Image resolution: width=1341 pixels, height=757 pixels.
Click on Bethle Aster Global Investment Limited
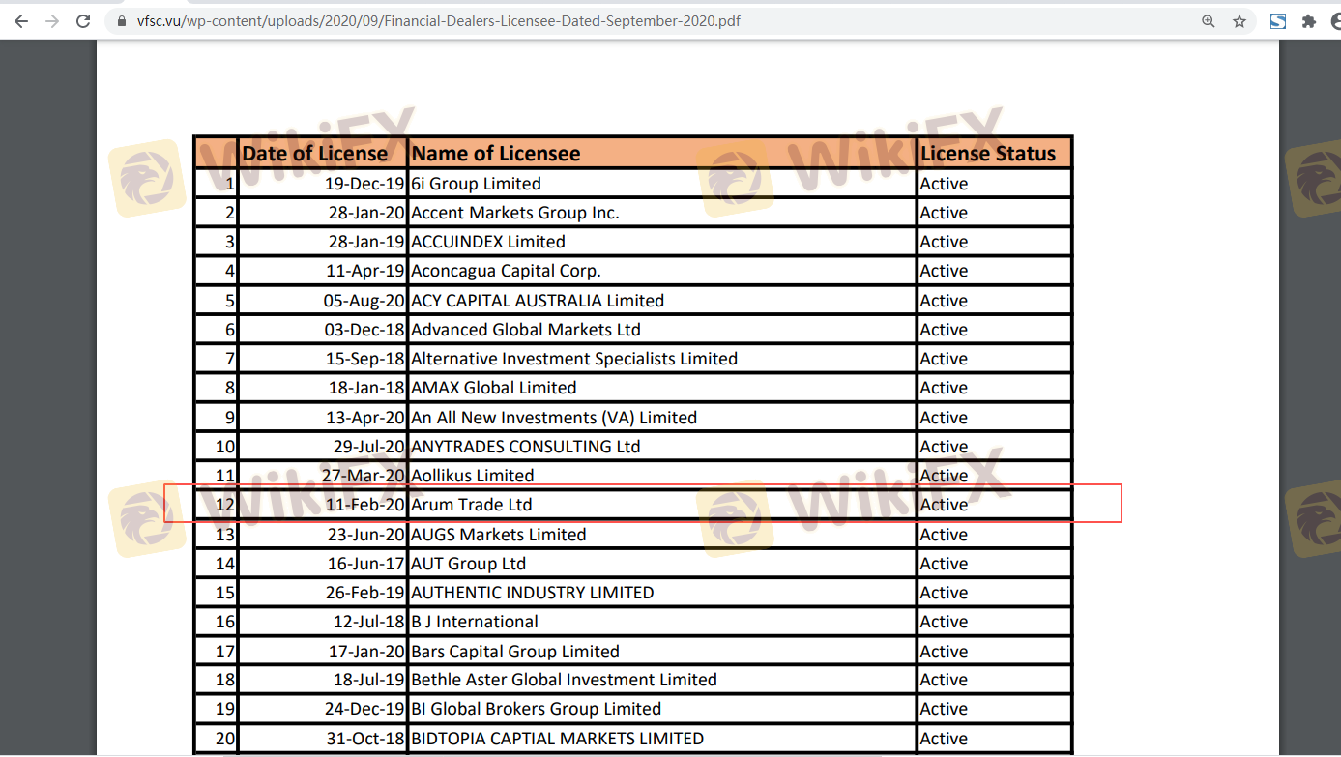564,680
